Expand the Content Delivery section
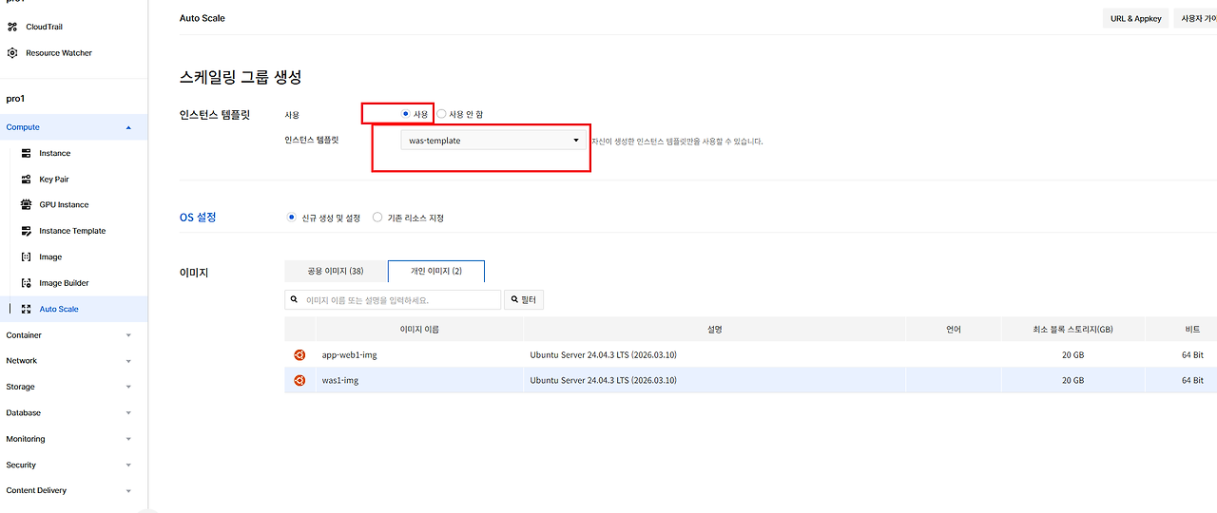The height and width of the screenshot is (513, 1217). click(x=128, y=491)
